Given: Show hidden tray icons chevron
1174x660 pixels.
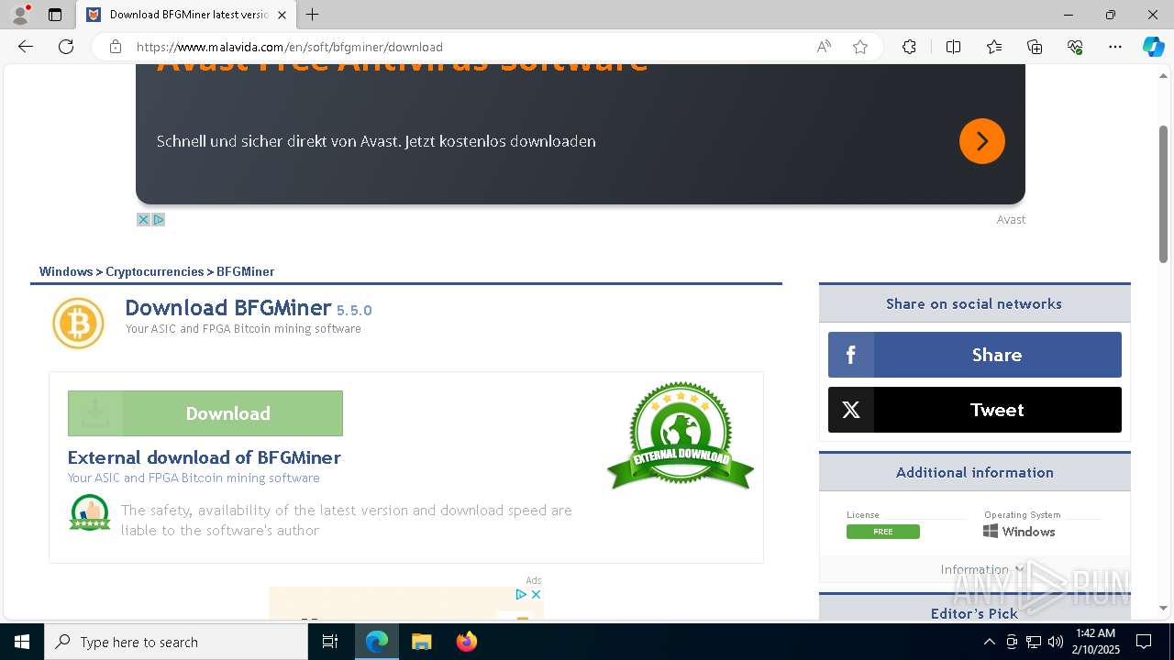Looking at the screenshot, I should pyautogui.click(x=990, y=642).
